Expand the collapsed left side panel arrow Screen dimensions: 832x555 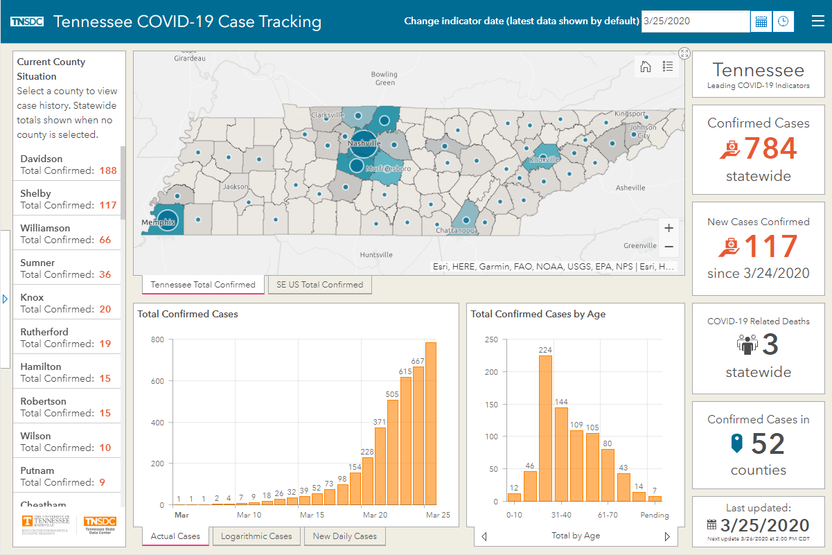5,299
